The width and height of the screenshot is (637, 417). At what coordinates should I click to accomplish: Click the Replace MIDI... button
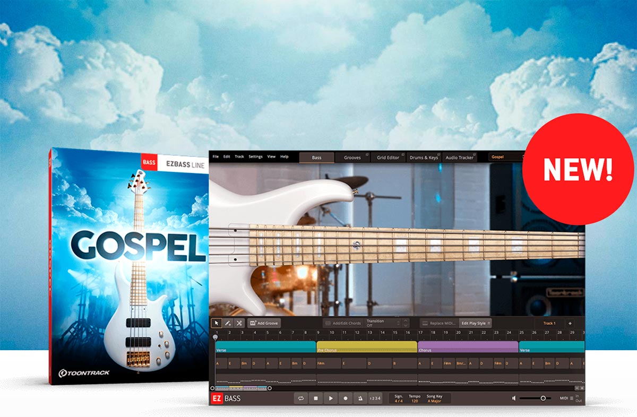point(439,323)
